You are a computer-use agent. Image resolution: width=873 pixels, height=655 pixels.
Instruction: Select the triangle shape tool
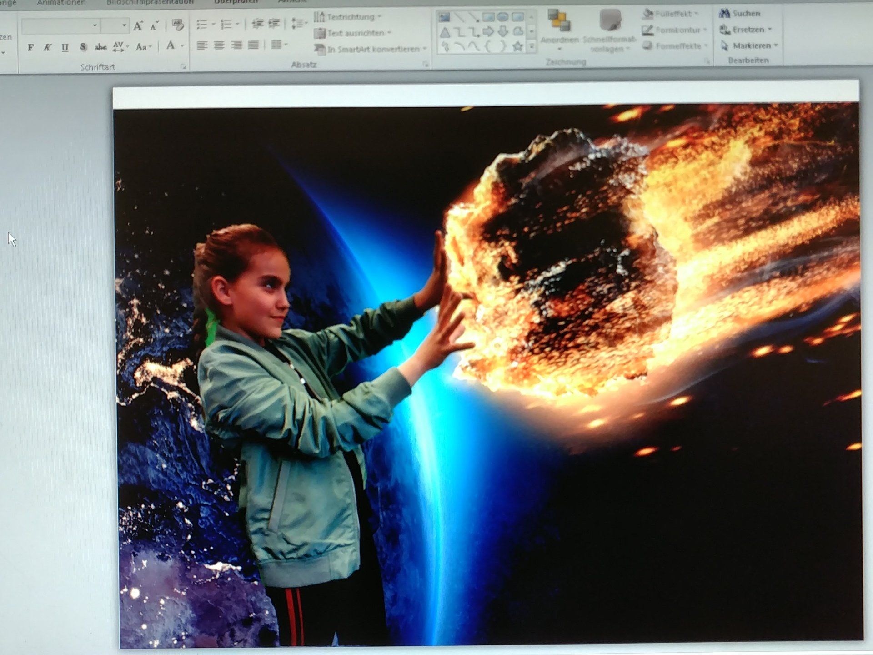click(445, 32)
